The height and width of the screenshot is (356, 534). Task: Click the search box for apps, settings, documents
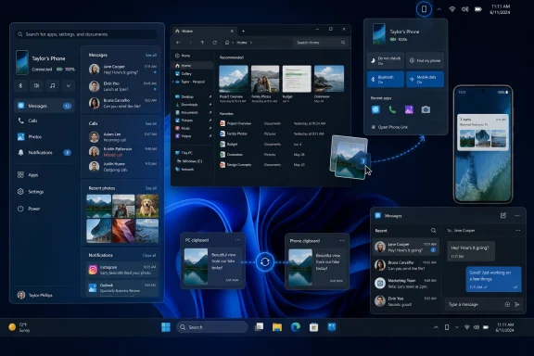pos(86,34)
